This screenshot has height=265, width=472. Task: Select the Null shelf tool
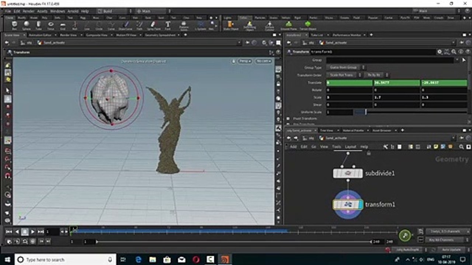coord(75,25)
